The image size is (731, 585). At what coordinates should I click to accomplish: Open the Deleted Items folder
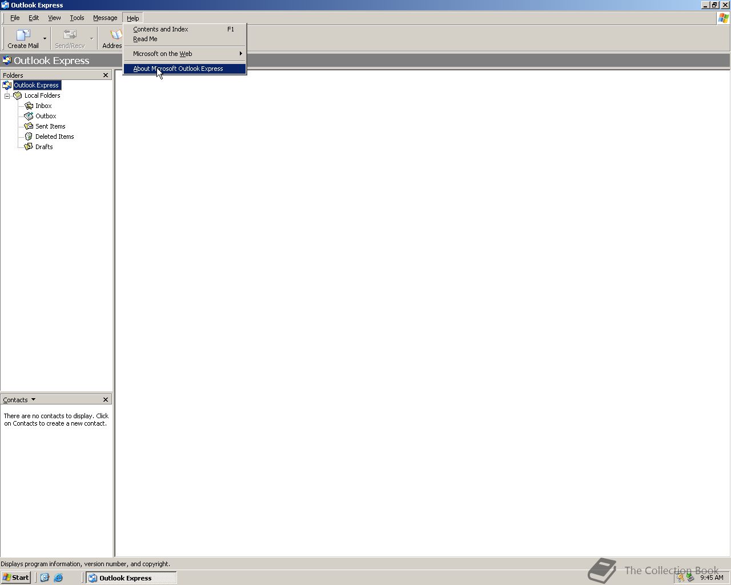[55, 137]
